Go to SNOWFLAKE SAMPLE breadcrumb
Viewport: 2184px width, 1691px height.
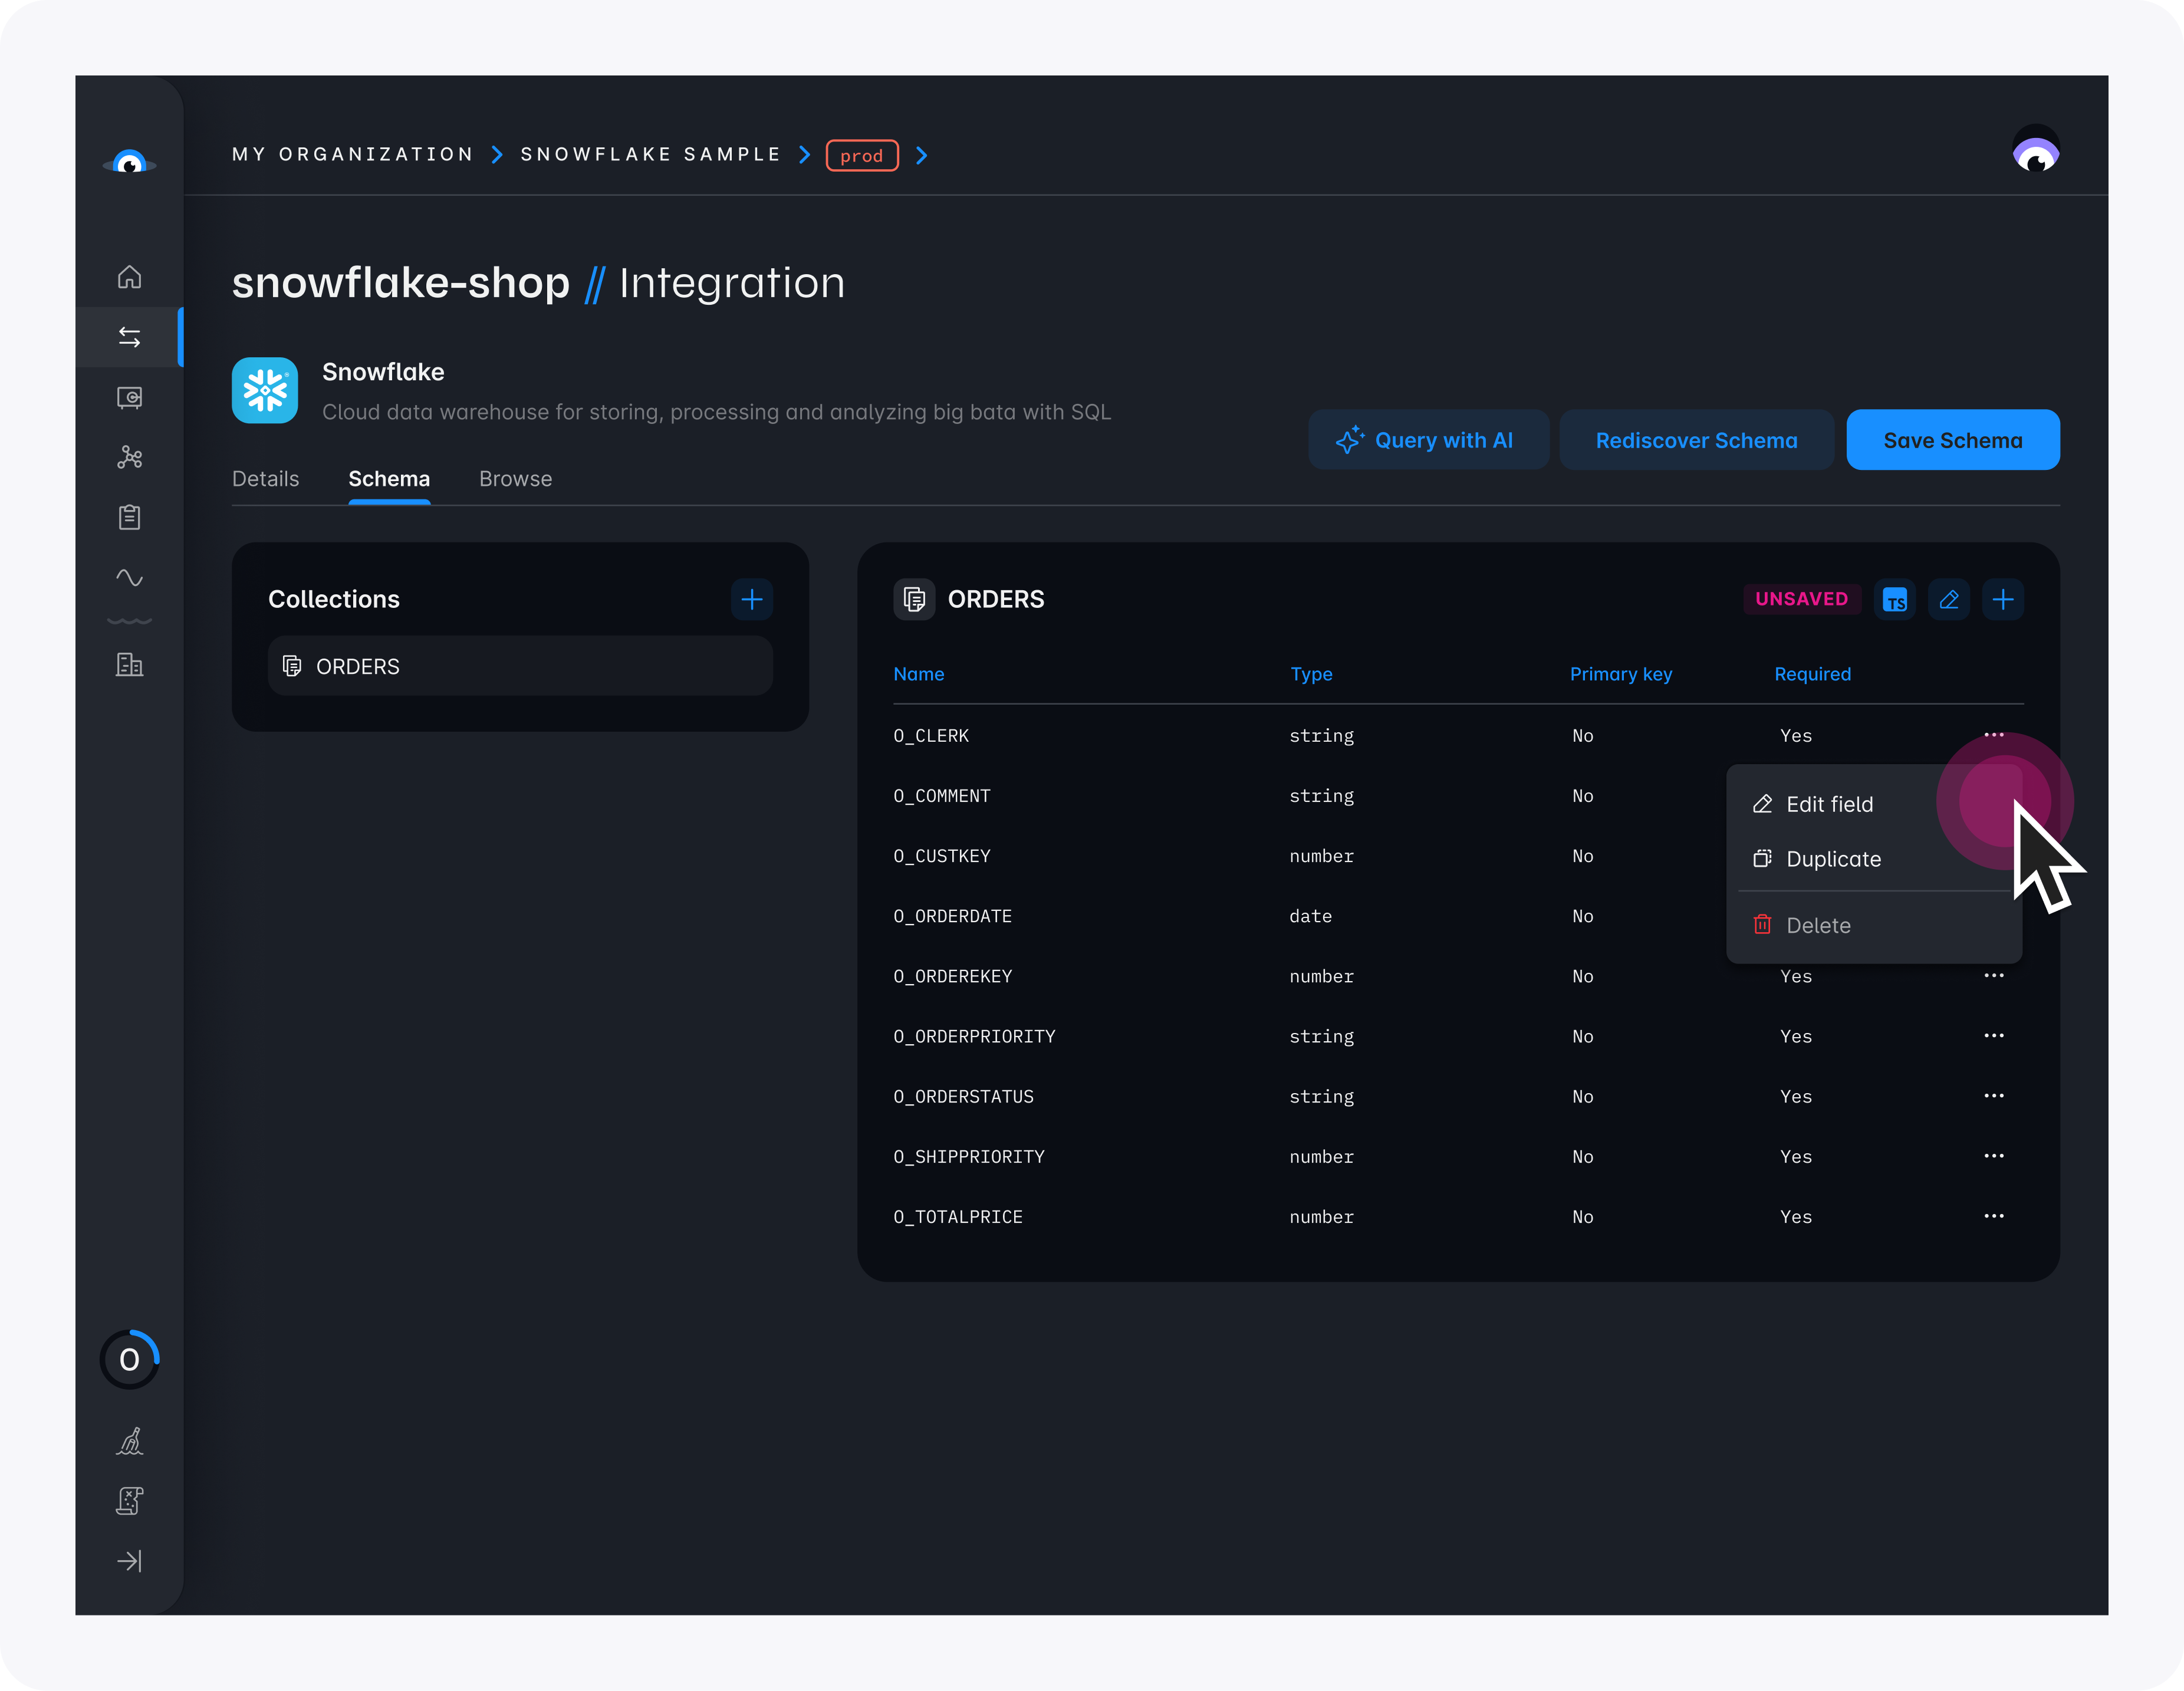(x=651, y=154)
